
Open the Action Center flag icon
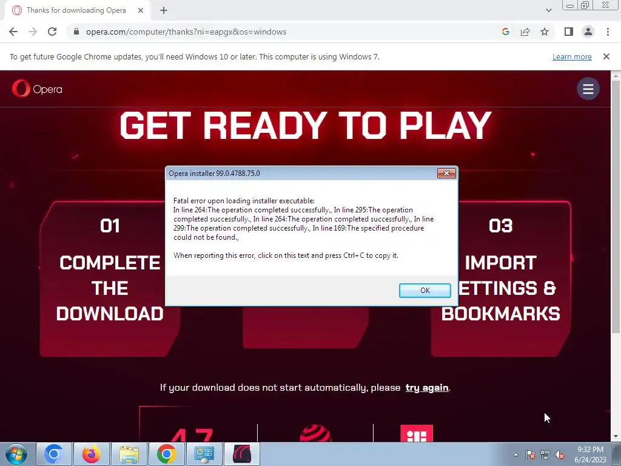coord(530,454)
